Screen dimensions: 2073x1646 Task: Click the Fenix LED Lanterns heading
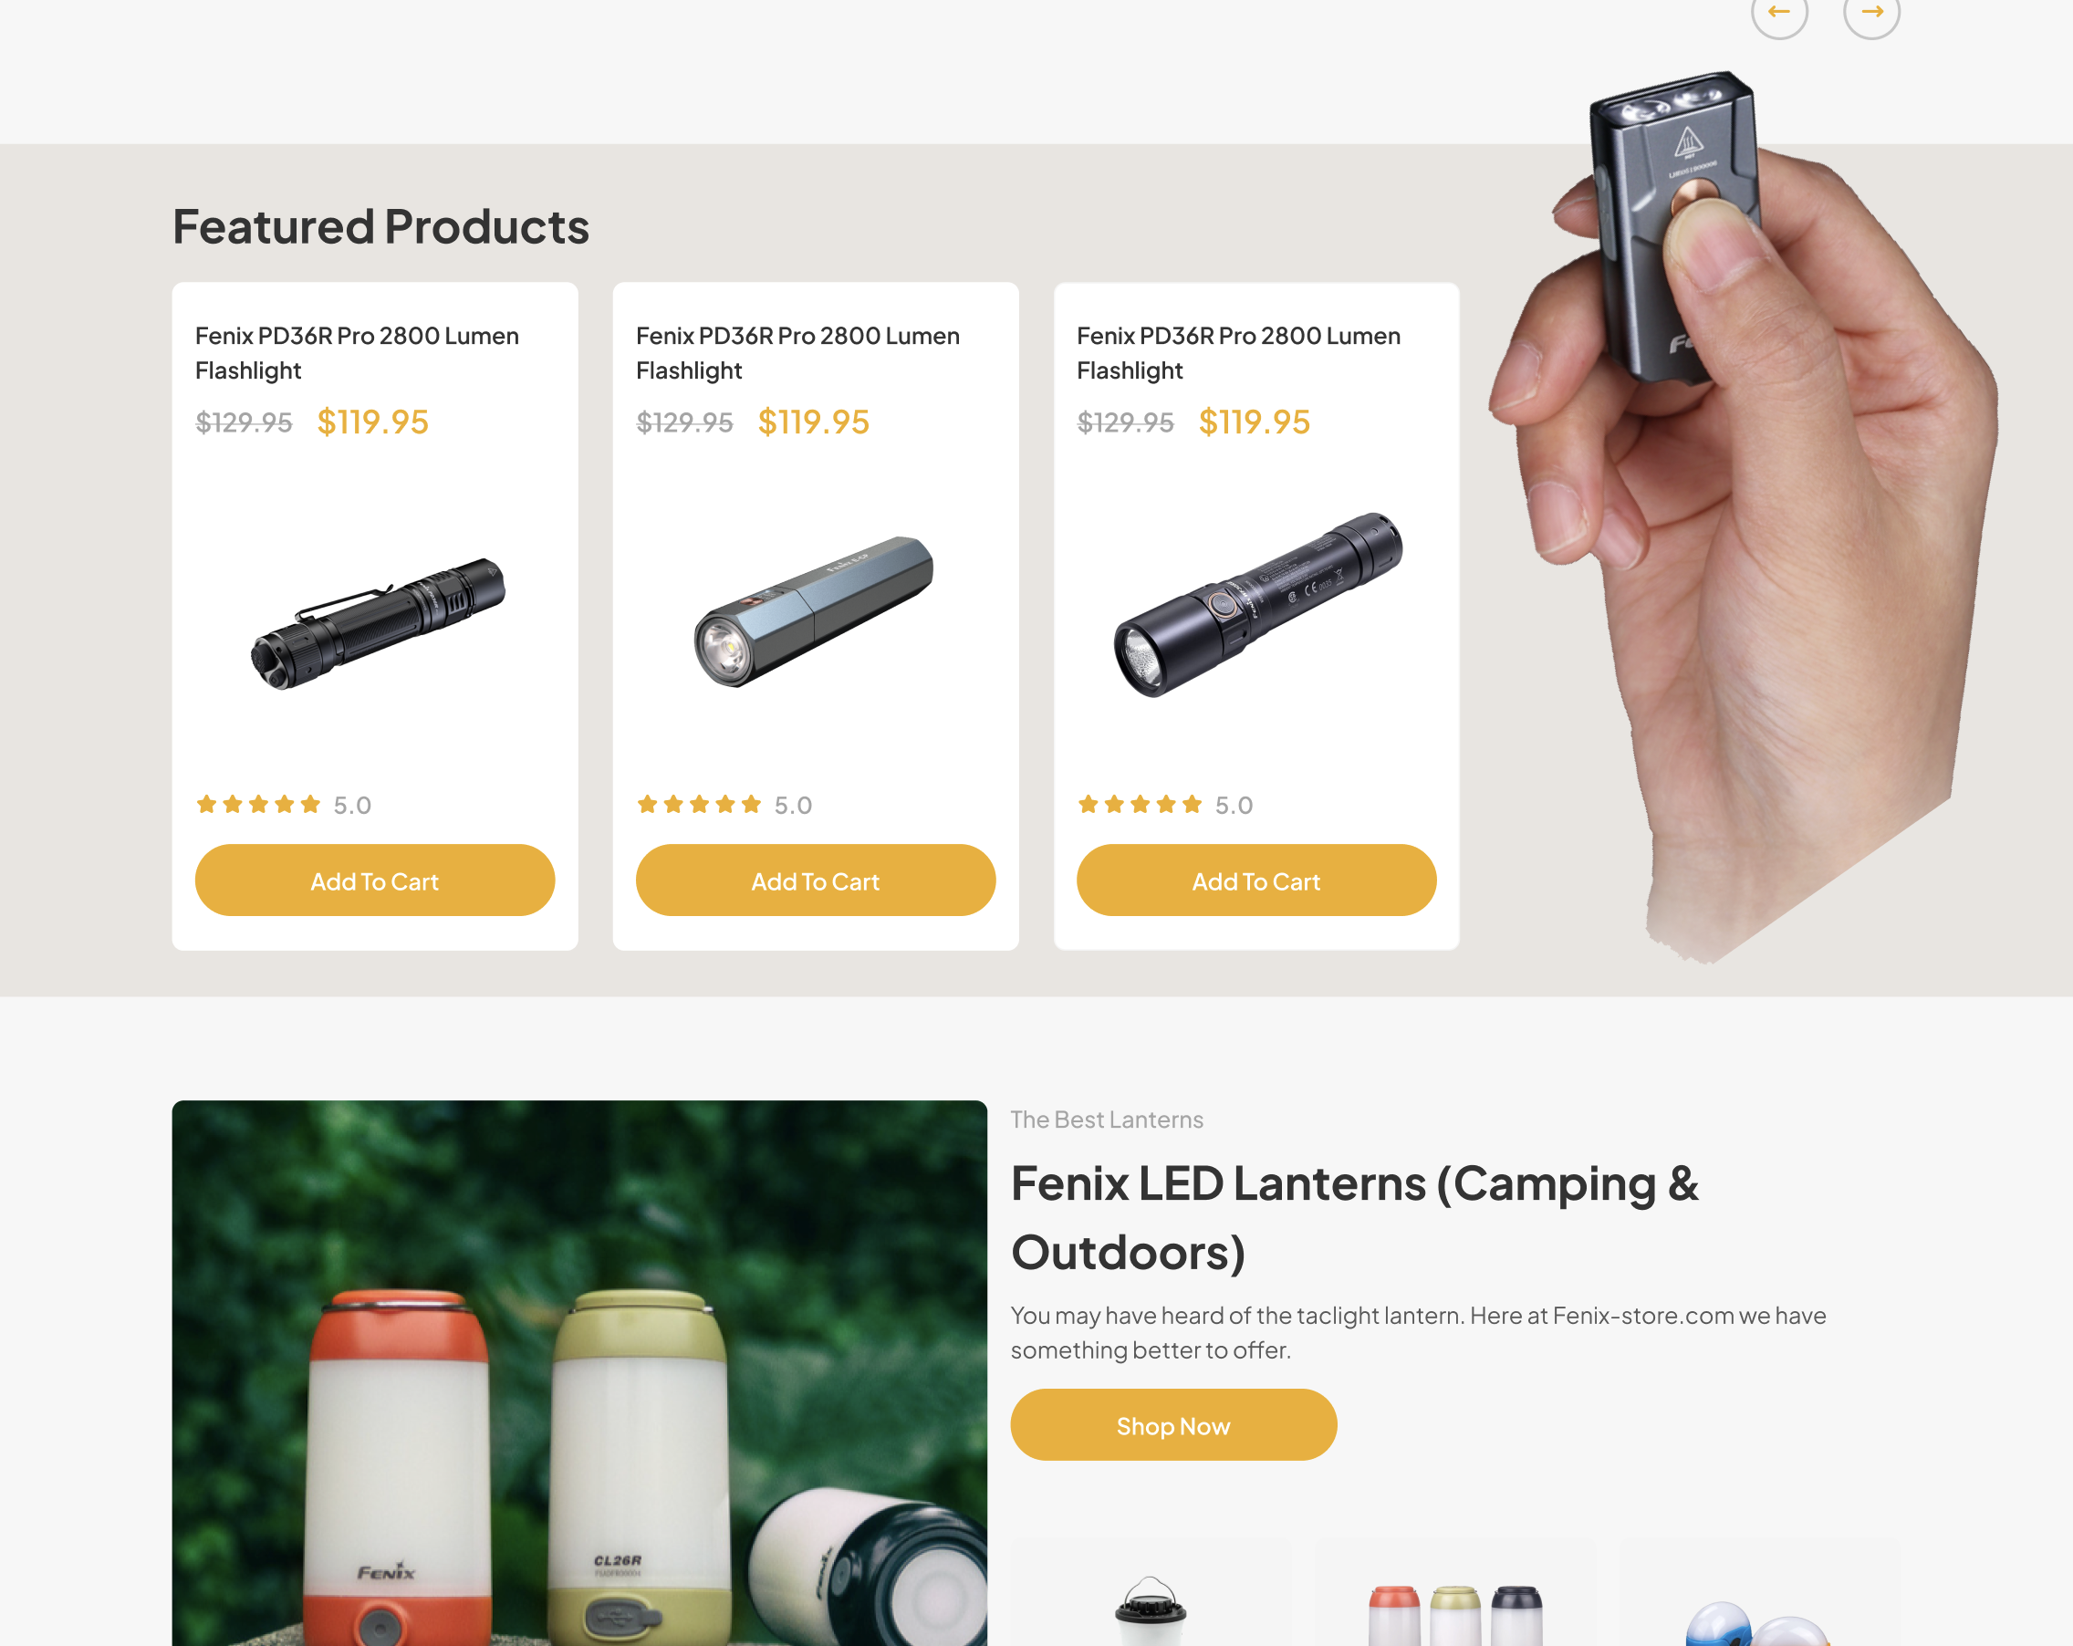coord(1355,1217)
